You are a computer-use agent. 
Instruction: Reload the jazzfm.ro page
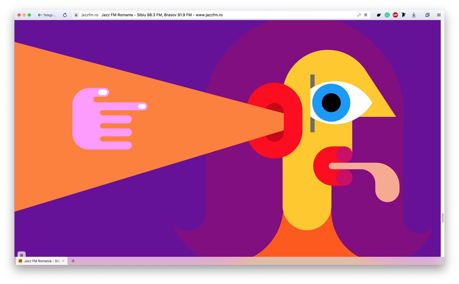[x=65, y=15]
